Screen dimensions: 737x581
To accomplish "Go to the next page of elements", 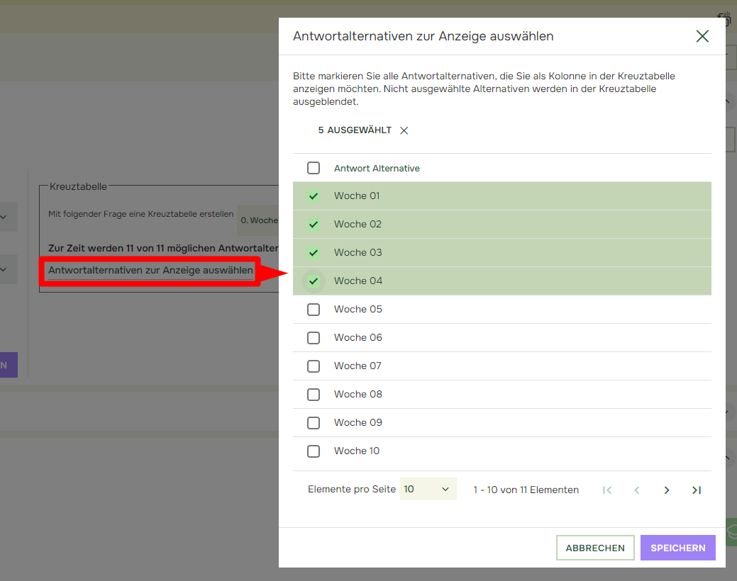I will [667, 490].
